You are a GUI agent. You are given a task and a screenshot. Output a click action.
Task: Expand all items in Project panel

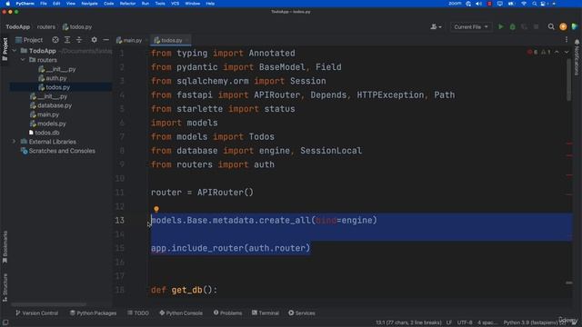click(x=67, y=40)
